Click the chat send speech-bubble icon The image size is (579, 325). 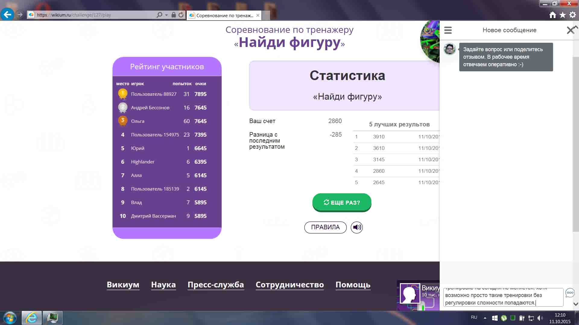pos(570,293)
